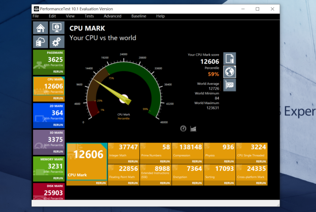Select the big CPU Mark 12606 tile
The height and width of the screenshot is (212, 316).
coord(87,162)
